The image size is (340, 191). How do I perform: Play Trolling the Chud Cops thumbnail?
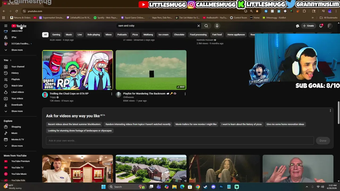tap(78, 70)
